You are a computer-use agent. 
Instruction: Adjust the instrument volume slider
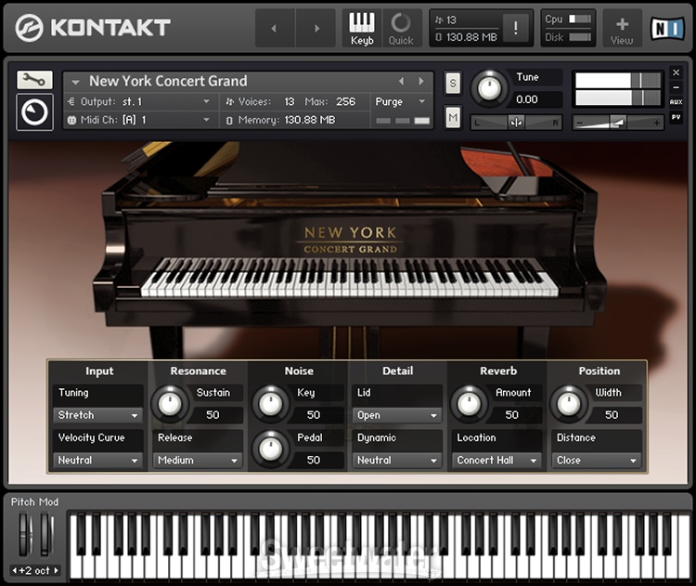click(617, 123)
